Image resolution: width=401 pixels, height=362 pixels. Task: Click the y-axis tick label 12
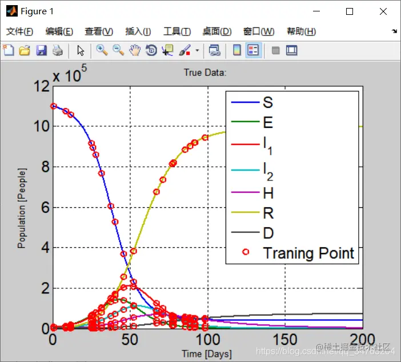click(x=42, y=86)
